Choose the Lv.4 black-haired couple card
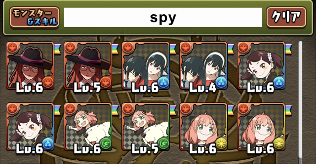The width and height of the screenshot is (316, 164). (204, 66)
